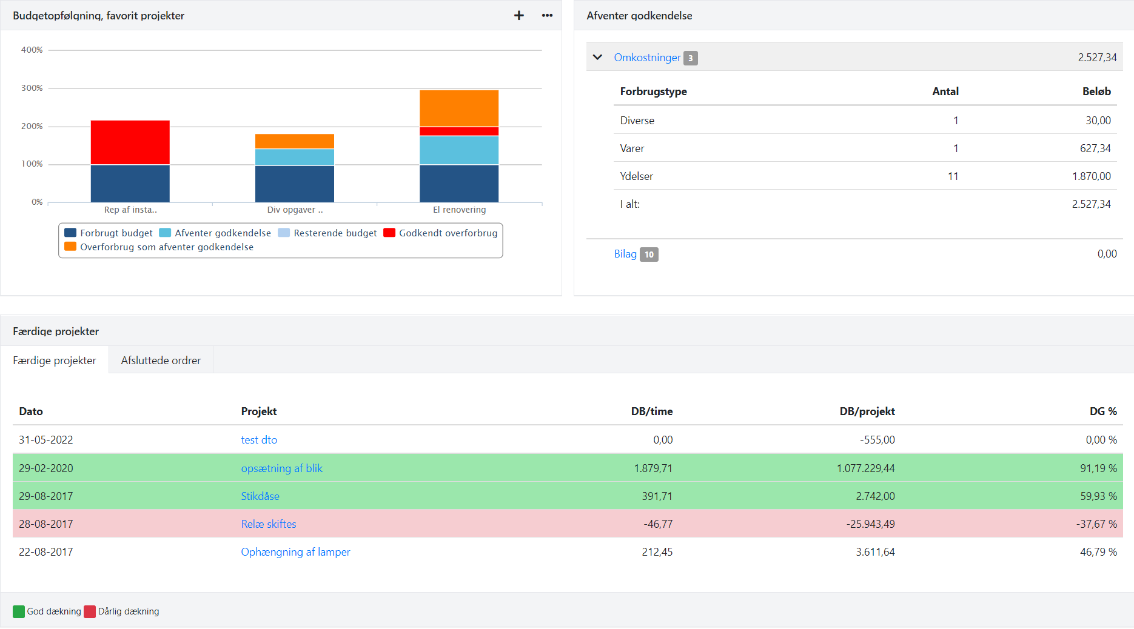Screen dimensions: 1134x629
Task: Open the Ophængning af lamper project
Action: (295, 552)
